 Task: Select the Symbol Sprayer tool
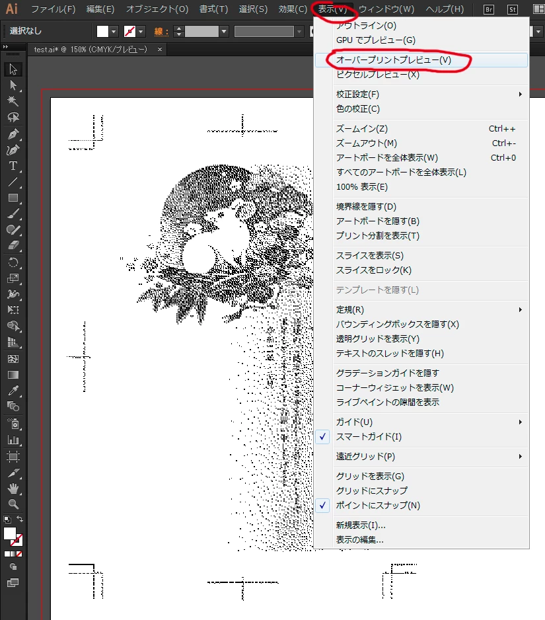[x=13, y=424]
